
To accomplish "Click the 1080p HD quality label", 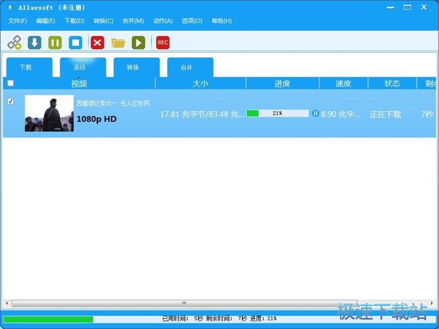I will pyautogui.click(x=97, y=119).
